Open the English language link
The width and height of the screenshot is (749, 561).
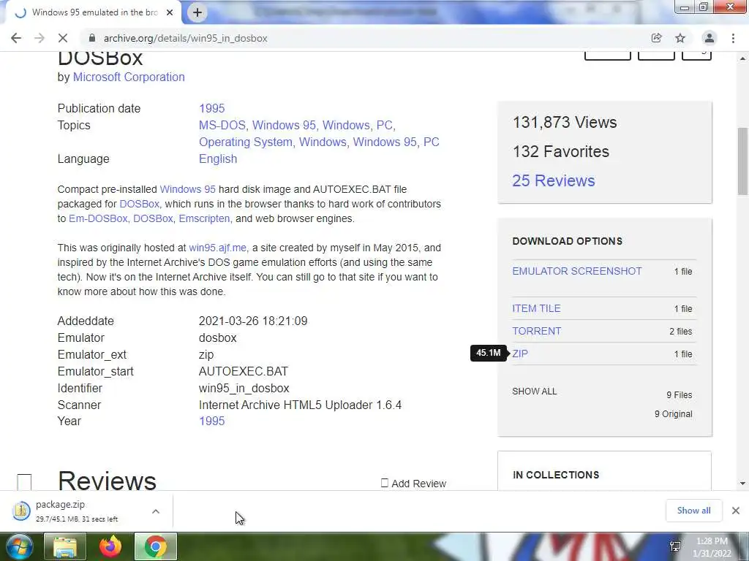click(218, 159)
